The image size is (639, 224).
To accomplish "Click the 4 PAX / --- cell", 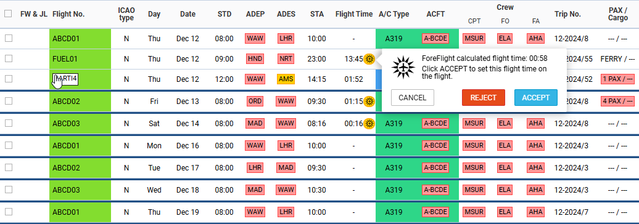I will [617, 101].
